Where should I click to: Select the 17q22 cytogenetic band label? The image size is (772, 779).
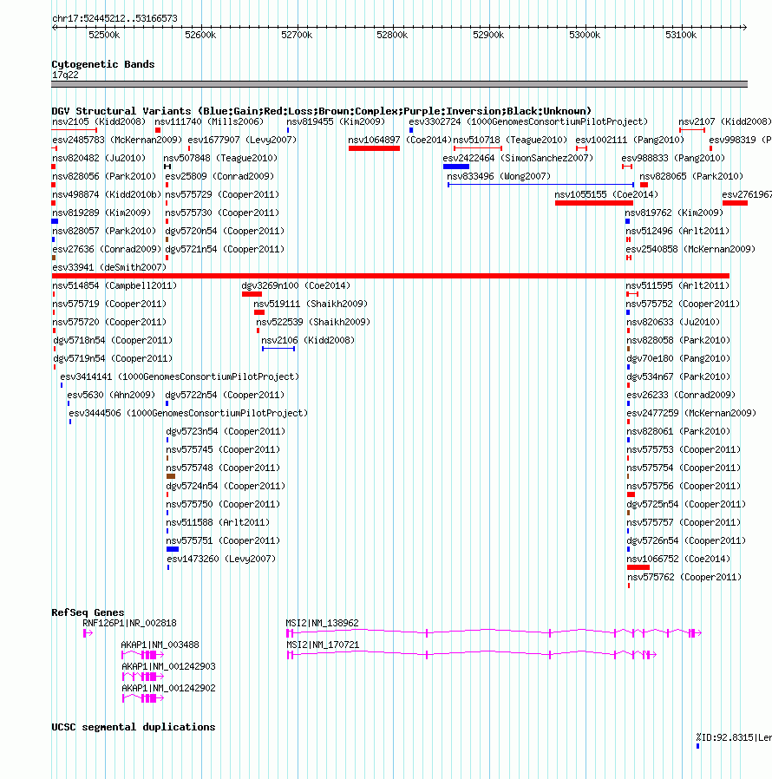(x=65, y=75)
